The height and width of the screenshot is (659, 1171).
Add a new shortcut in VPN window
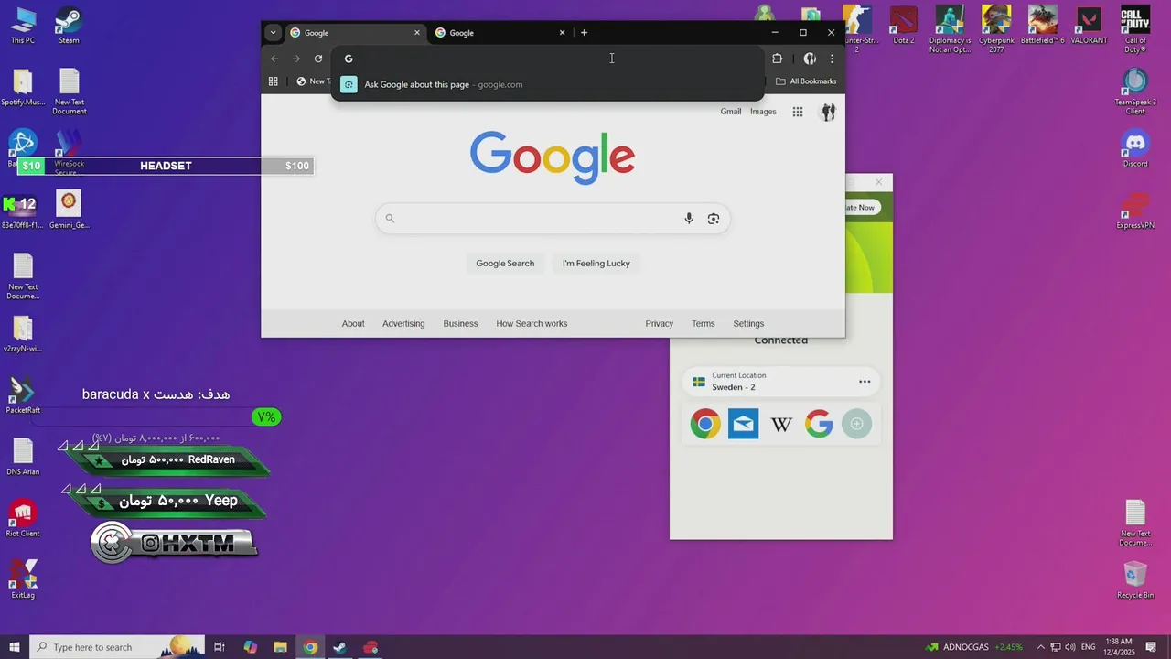[x=857, y=424]
